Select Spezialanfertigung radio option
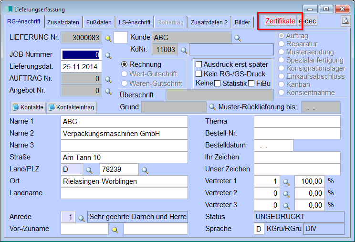355x242 pixels. [x=281, y=60]
